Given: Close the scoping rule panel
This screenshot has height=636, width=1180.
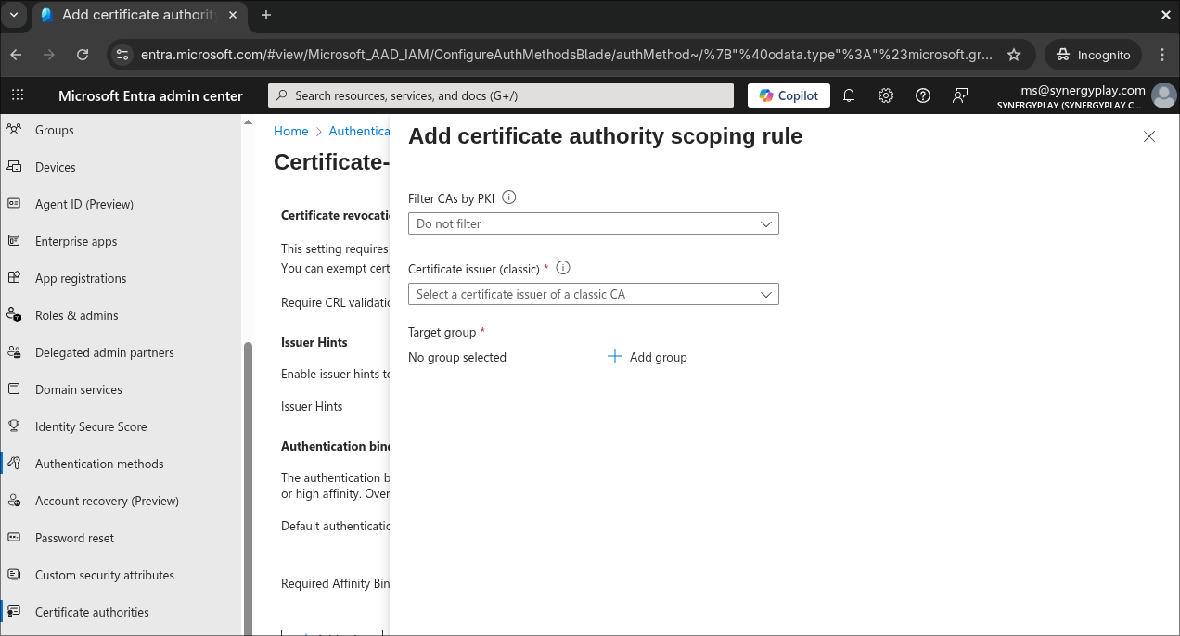Looking at the screenshot, I should click(x=1149, y=136).
